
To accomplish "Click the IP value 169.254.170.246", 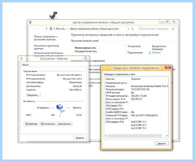I will coord(139,96).
